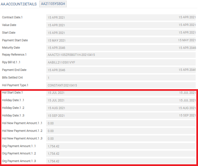Select the Maturity Date field
This screenshot has height=166, width=198.
click(121, 48)
